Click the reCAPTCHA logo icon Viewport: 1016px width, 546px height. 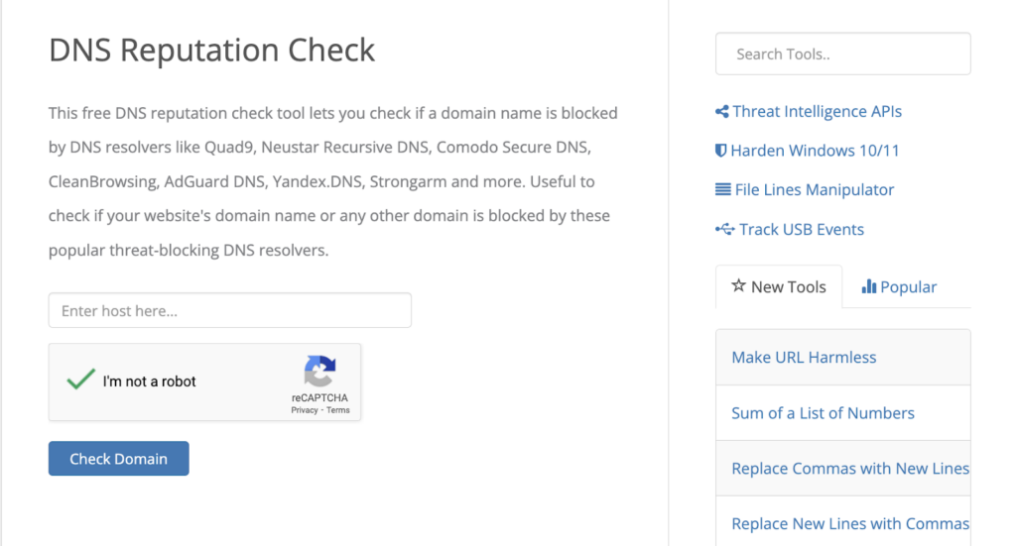tap(319, 372)
